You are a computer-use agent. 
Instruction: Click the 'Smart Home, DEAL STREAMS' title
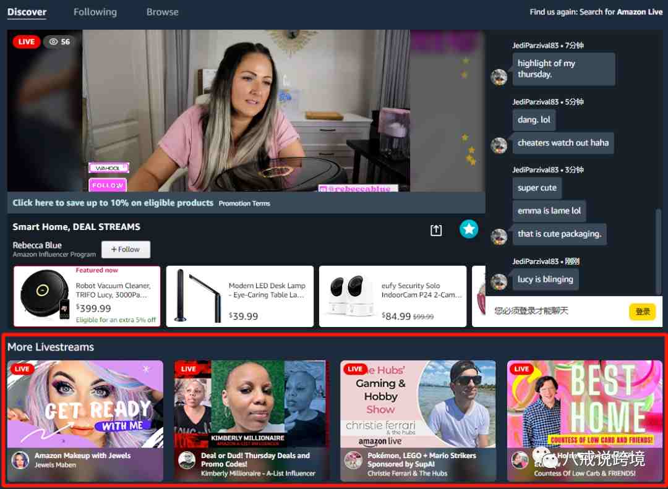pyautogui.click(x=76, y=227)
